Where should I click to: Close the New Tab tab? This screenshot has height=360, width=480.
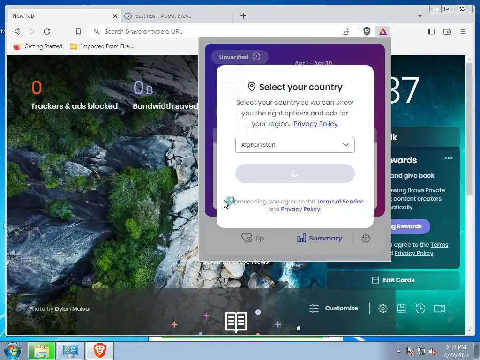[x=115, y=16]
